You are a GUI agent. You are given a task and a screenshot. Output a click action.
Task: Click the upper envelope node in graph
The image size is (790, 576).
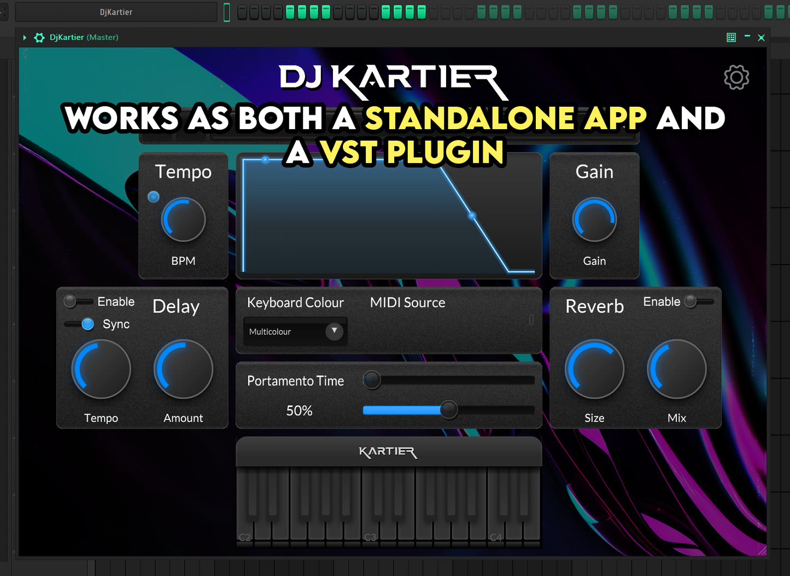pyautogui.click(x=265, y=160)
